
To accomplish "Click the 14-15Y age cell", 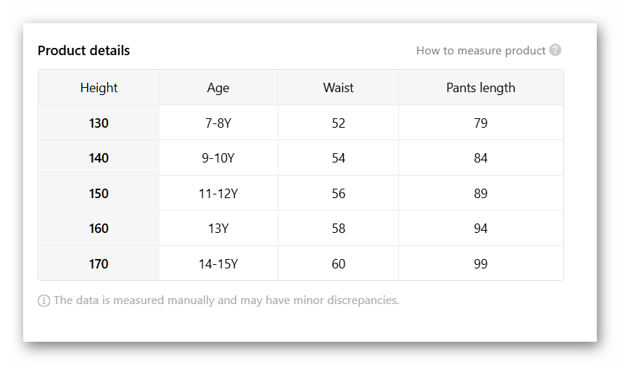I will point(218,264).
